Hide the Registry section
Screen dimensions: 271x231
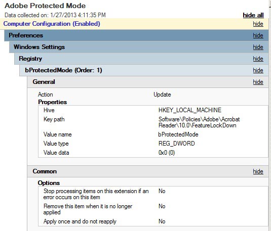(258, 59)
